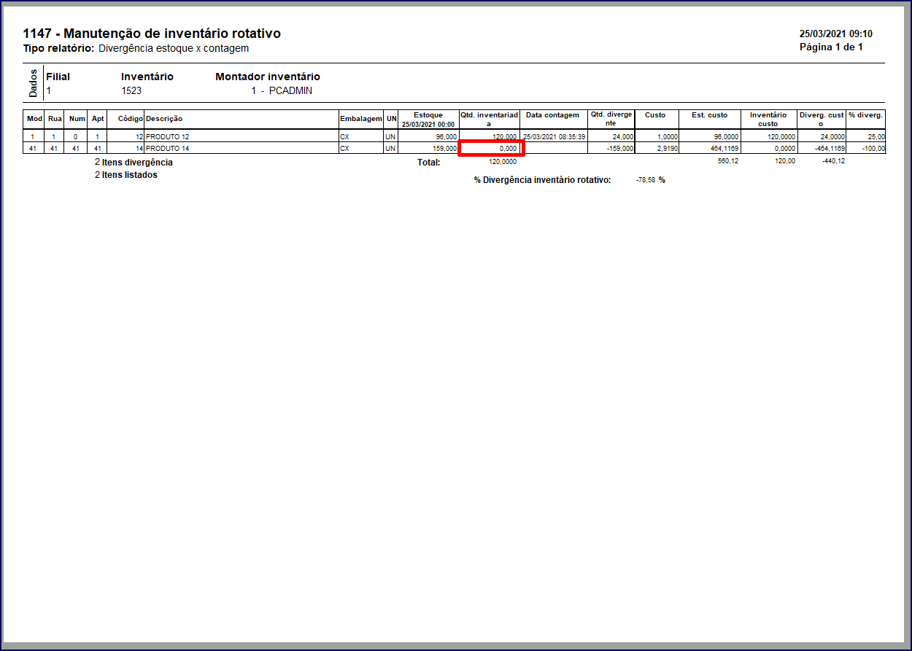Click the 'Mod' column header

[34, 119]
